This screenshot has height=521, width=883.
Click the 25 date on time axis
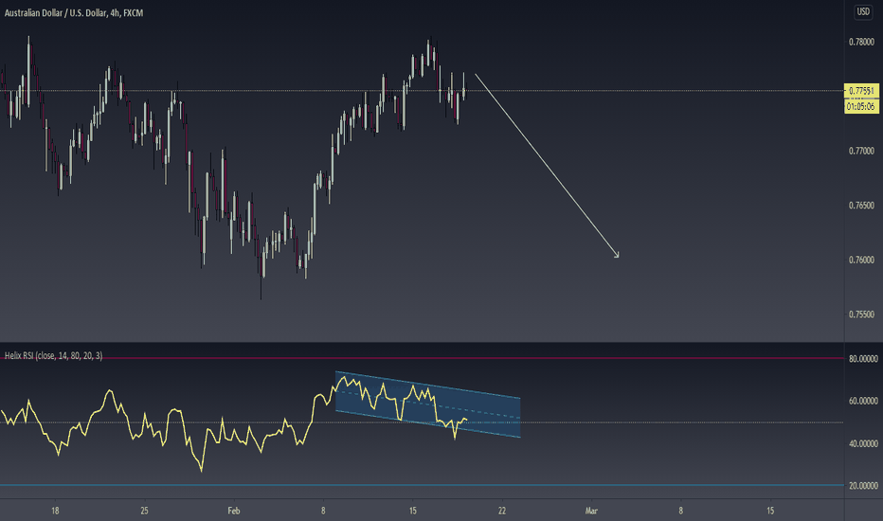point(145,511)
